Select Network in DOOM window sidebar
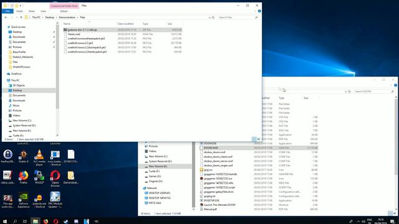The image size is (399, 224). click(x=151, y=188)
